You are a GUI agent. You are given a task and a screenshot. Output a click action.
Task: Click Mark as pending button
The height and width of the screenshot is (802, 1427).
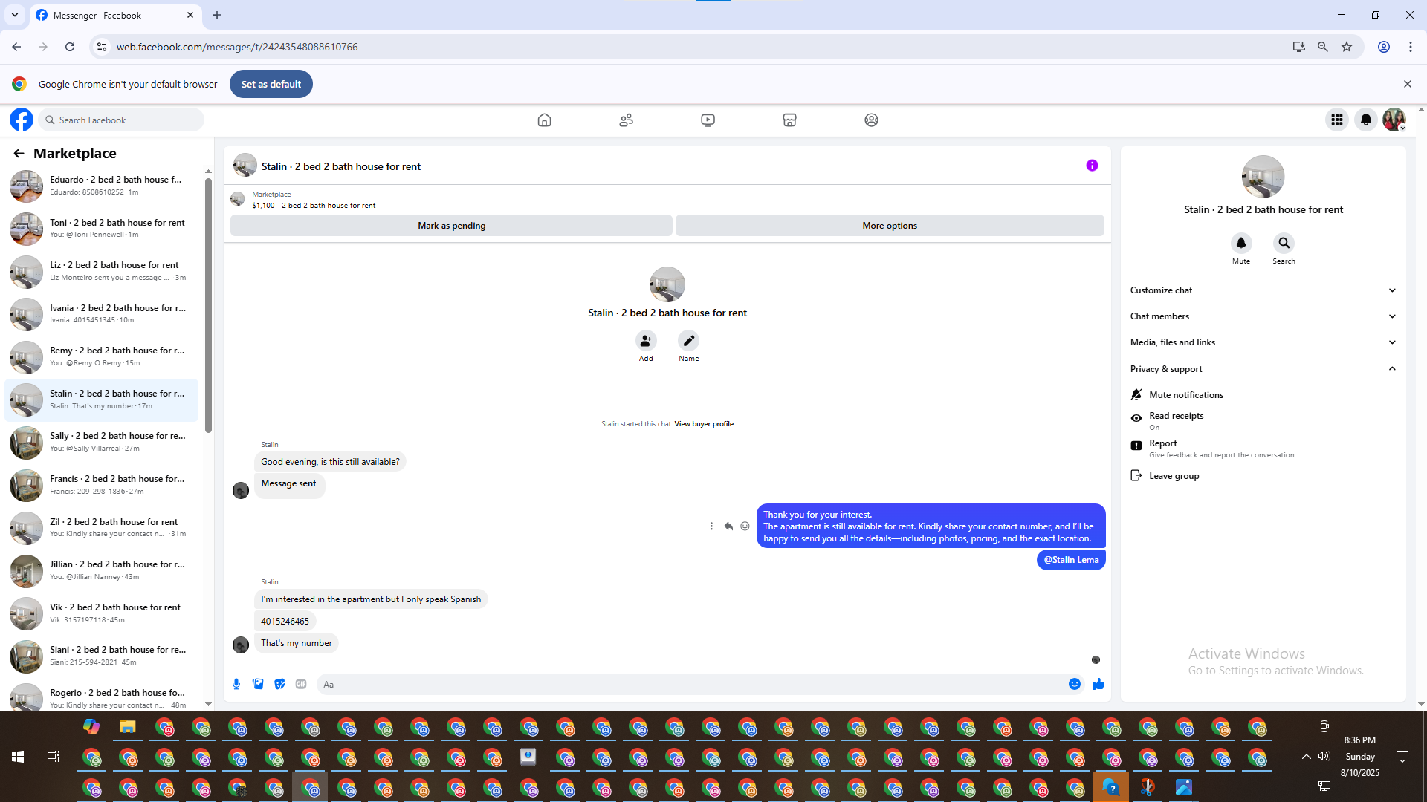tap(451, 226)
